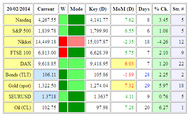This screenshot has width=189, height=116.
Task: Select the W column header
Action: point(63,9)
